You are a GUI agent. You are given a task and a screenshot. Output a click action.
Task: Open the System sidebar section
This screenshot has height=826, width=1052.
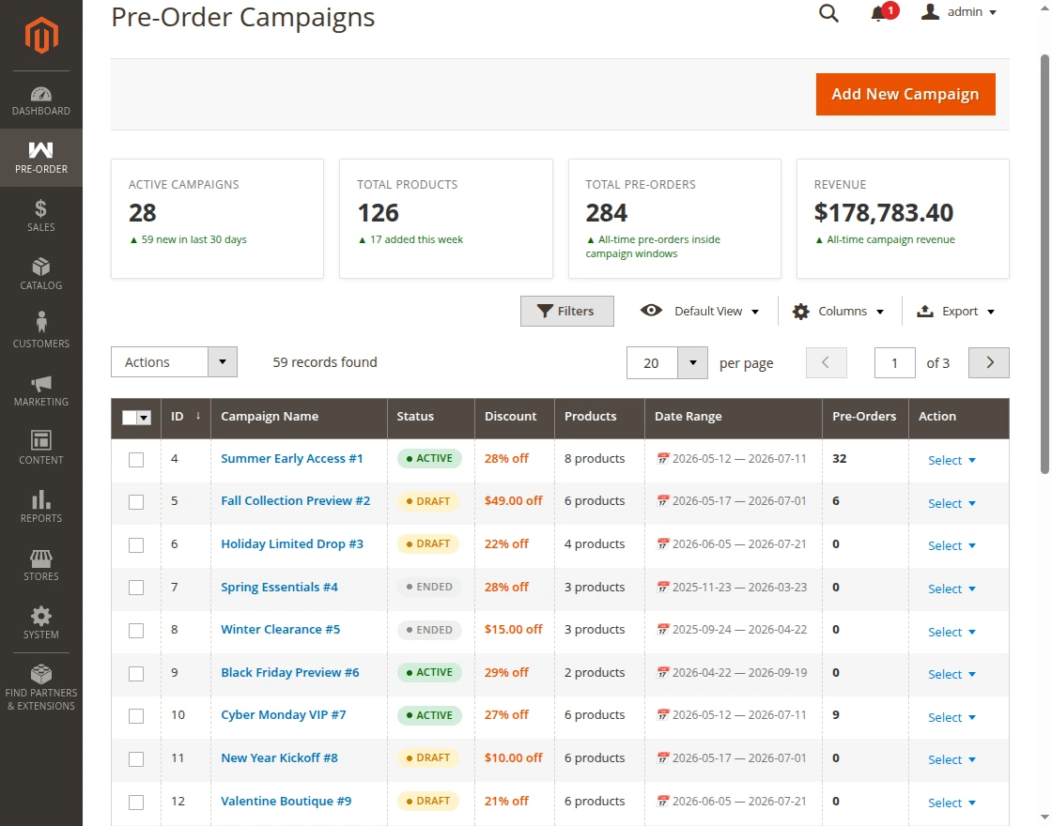[41, 623]
